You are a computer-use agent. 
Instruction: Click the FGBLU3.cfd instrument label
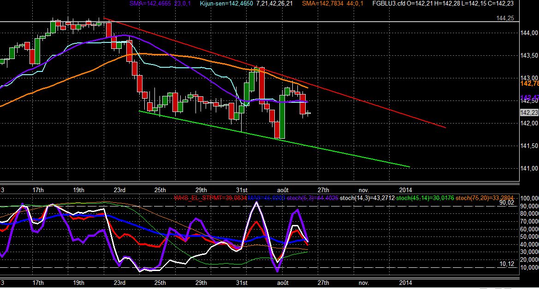click(389, 3)
